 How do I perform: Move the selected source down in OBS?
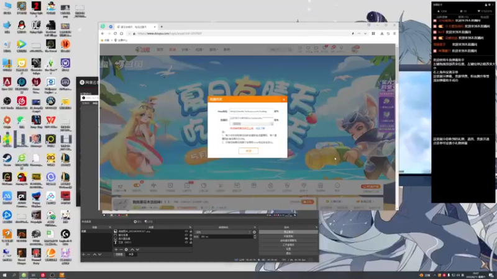(137, 250)
